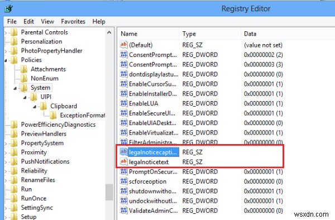Expand the Parental Controls tree node

point(6,33)
